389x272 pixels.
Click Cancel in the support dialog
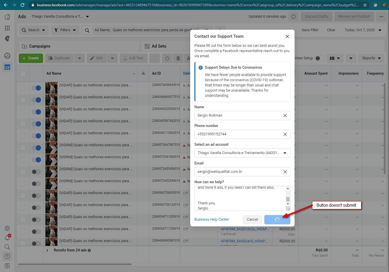coord(252,220)
